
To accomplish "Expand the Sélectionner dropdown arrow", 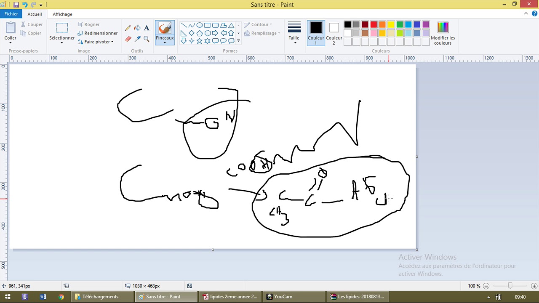I will 62,43.
